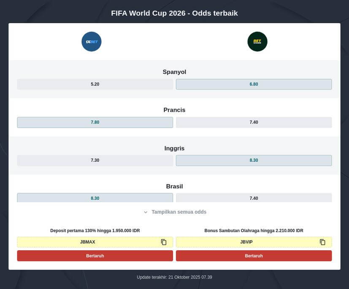This screenshot has width=349, height=289.
Task: Click the 1xBet bookmaker logo
Action: [92, 42]
